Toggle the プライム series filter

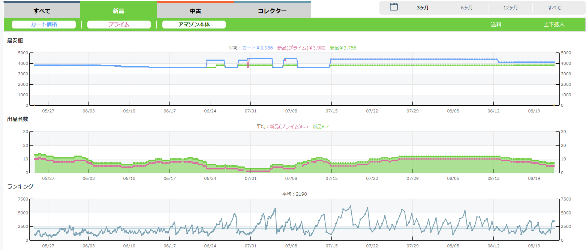119,24
